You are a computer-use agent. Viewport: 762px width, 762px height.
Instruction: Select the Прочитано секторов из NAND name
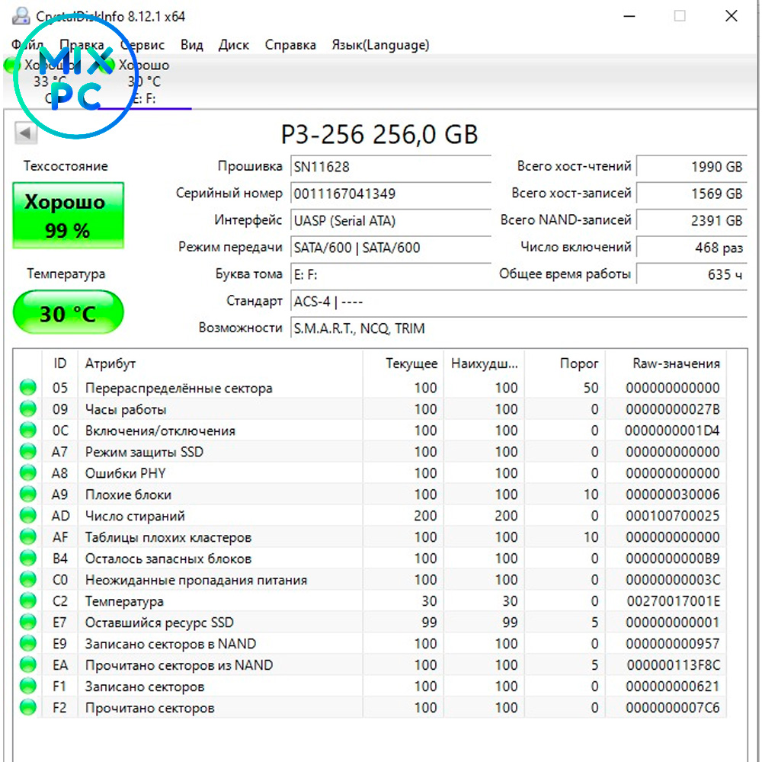(179, 665)
